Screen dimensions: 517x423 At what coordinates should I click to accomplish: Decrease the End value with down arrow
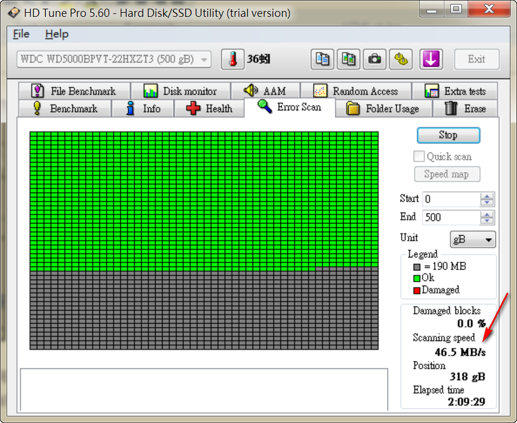pyautogui.click(x=487, y=220)
